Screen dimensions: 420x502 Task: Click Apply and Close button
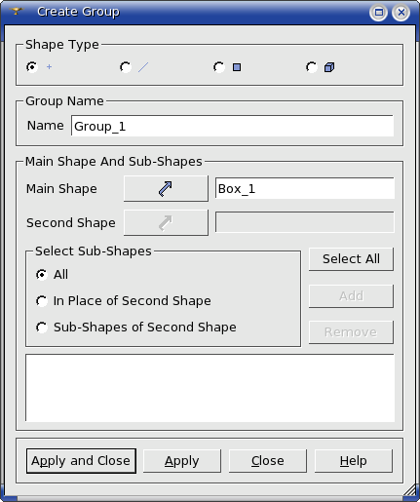(81, 461)
